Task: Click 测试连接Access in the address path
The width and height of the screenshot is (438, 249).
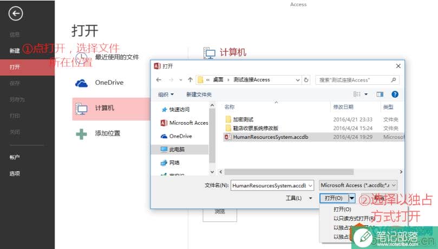Action: coord(252,80)
